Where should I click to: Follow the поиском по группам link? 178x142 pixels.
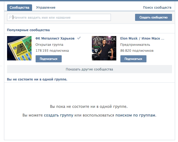click(x=136, y=115)
